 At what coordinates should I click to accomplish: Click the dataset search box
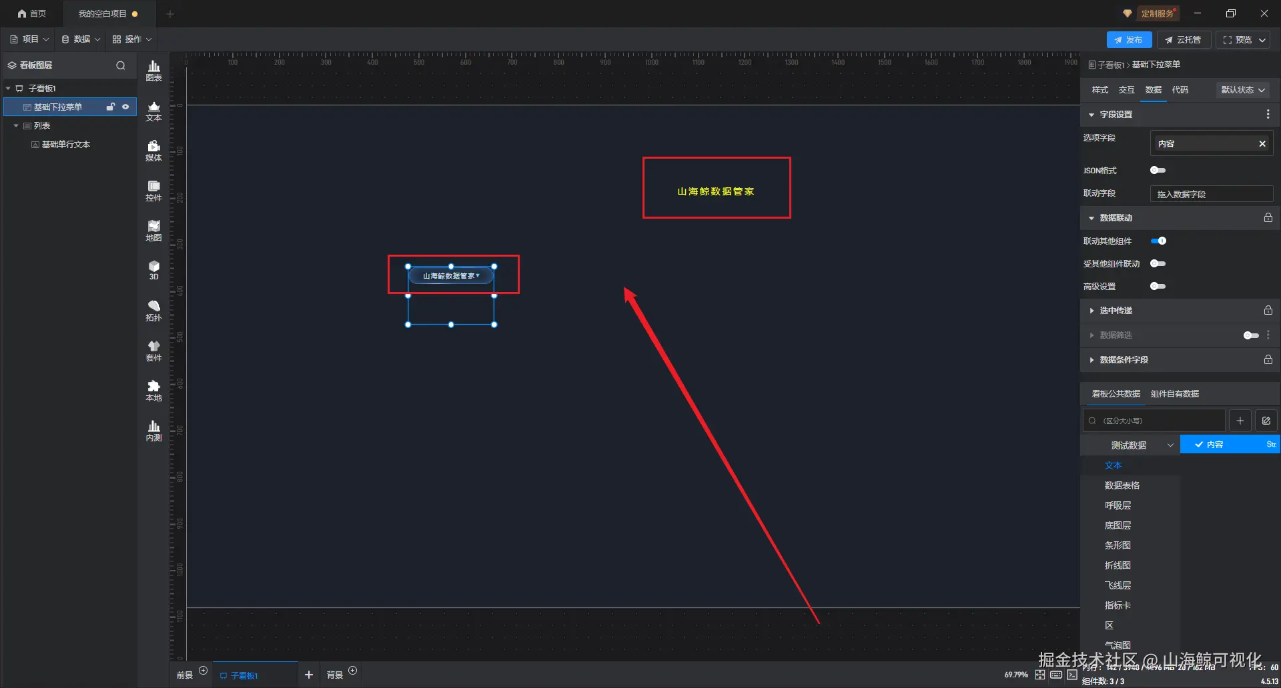coord(1154,421)
